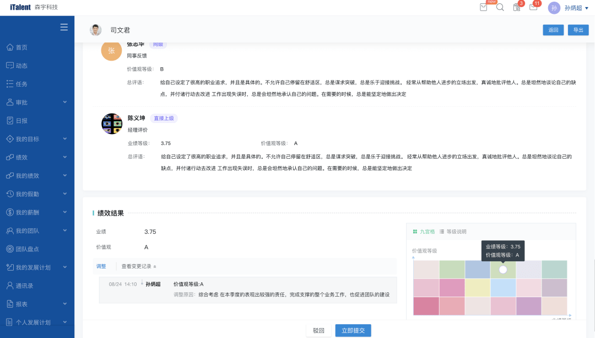The image size is (595, 338).
Task: Click the 报表 reports document icon
Action: click(10, 304)
